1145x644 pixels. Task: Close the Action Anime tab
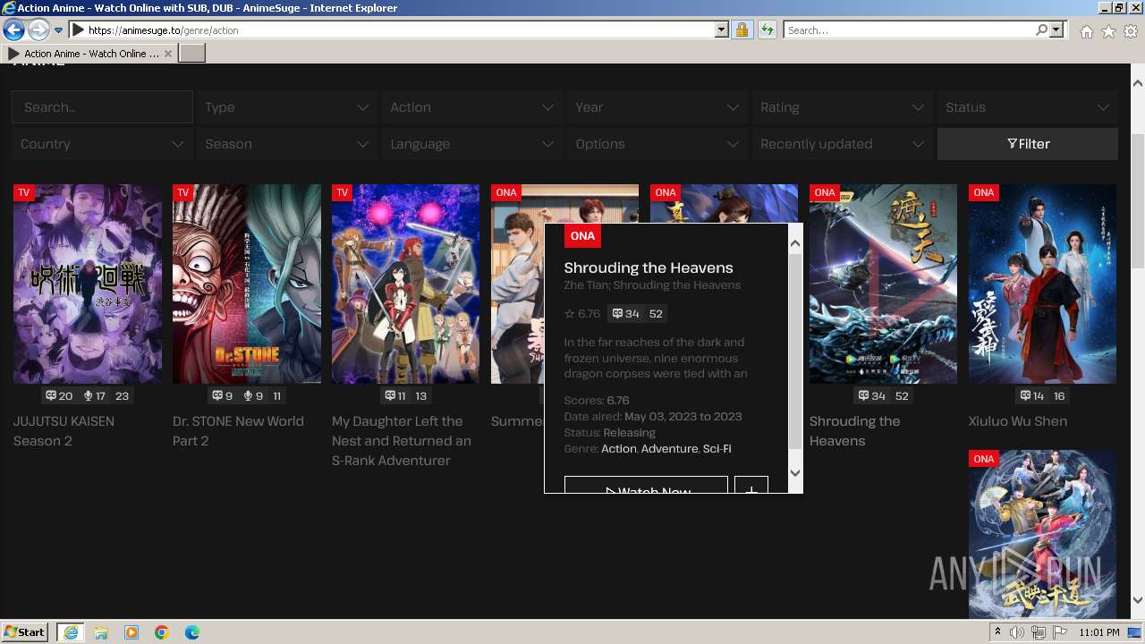click(x=168, y=54)
